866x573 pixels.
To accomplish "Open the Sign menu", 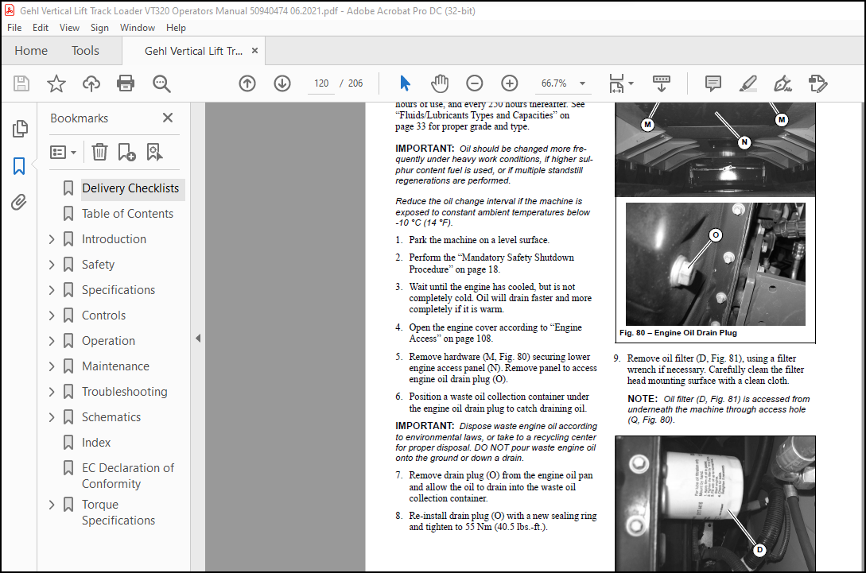I will tap(99, 28).
